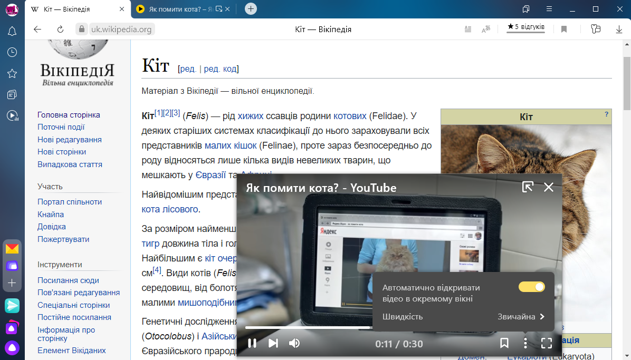Open extensions panel icon
This screenshot has height=360, width=631.
tap(596, 29)
